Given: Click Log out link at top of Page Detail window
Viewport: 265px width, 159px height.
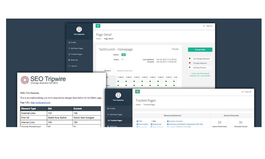Looking at the screenshot, I should click(208, 26).
